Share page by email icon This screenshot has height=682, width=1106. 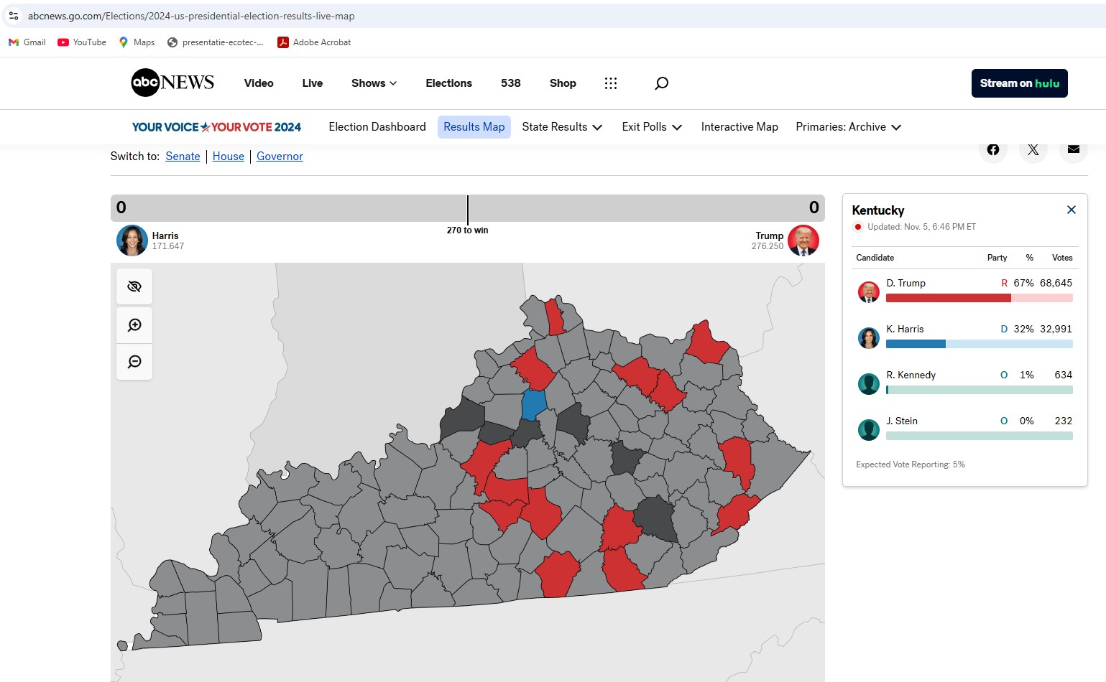pyautogui.click(x=1073, y=149)
